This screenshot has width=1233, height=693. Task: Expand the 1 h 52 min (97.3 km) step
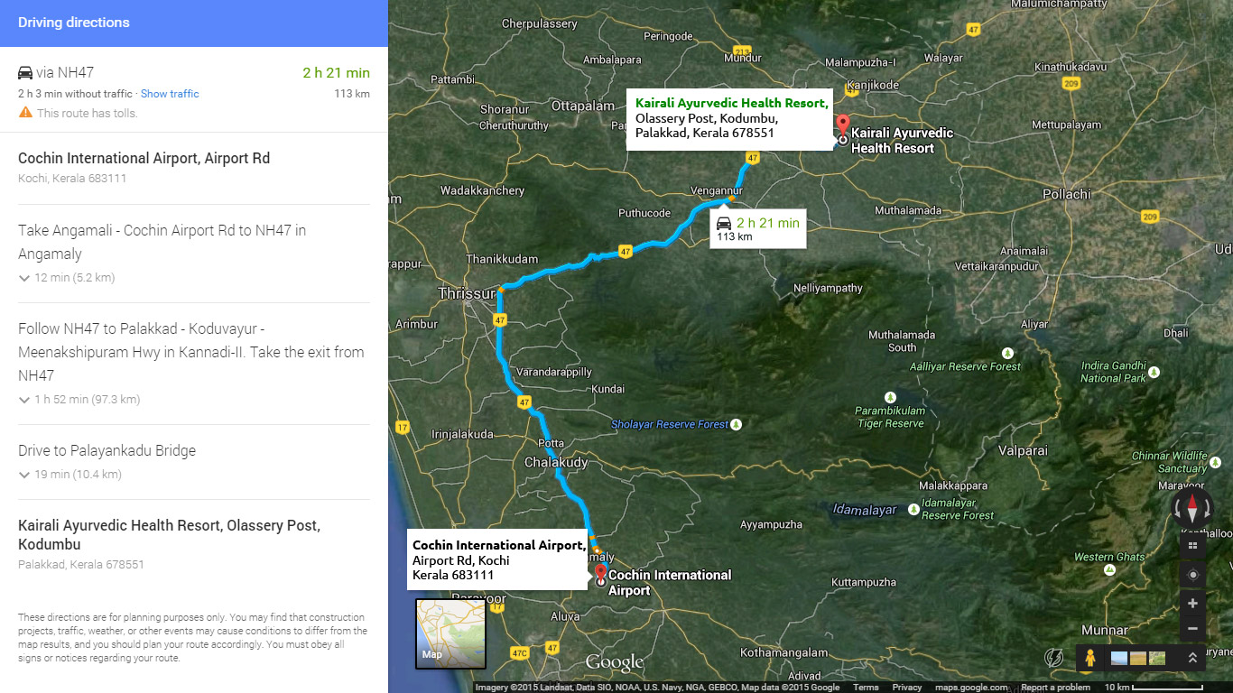click(x=79, y=400)
